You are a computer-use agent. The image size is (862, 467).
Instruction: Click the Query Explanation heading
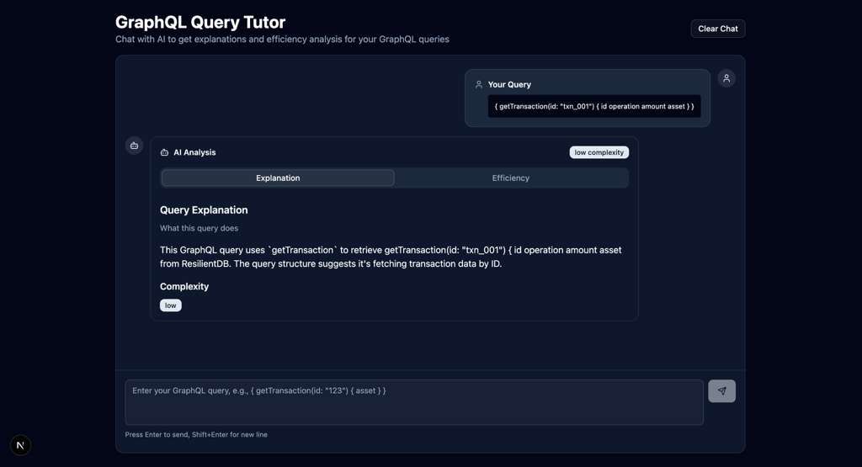click(x=204, y=210)
